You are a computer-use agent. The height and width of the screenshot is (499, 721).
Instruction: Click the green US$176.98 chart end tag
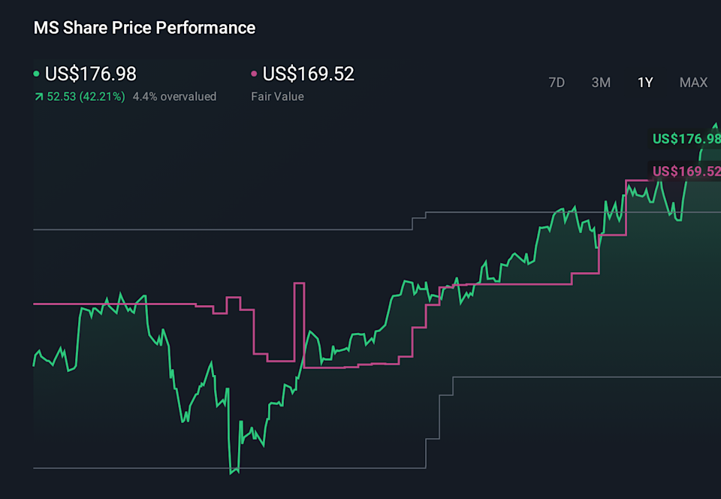point(686,139)
